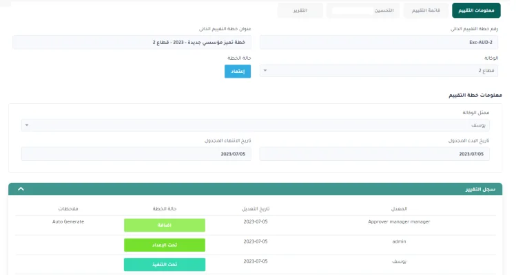Image resolution: width=516 pixels, height=275 pixels.
Task: Open the ممثل الوكالة dropdown showing يوسف
Action: [257, 125]
